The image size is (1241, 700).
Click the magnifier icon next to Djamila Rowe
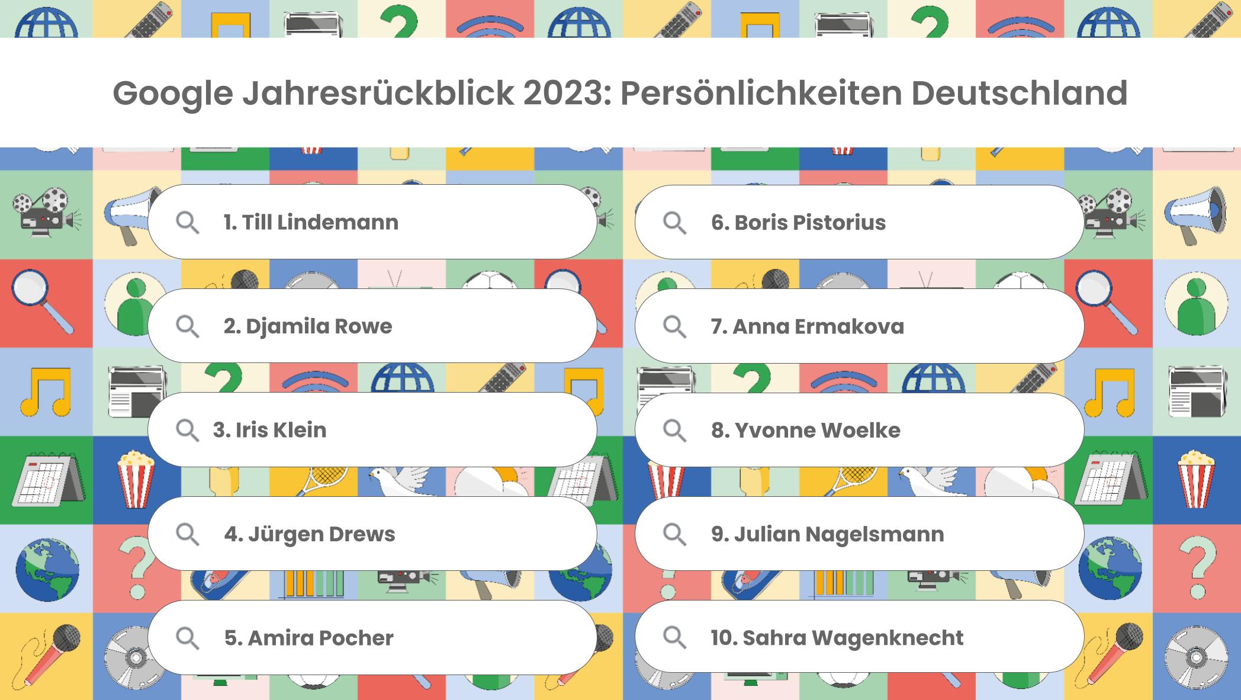point(188,326)
